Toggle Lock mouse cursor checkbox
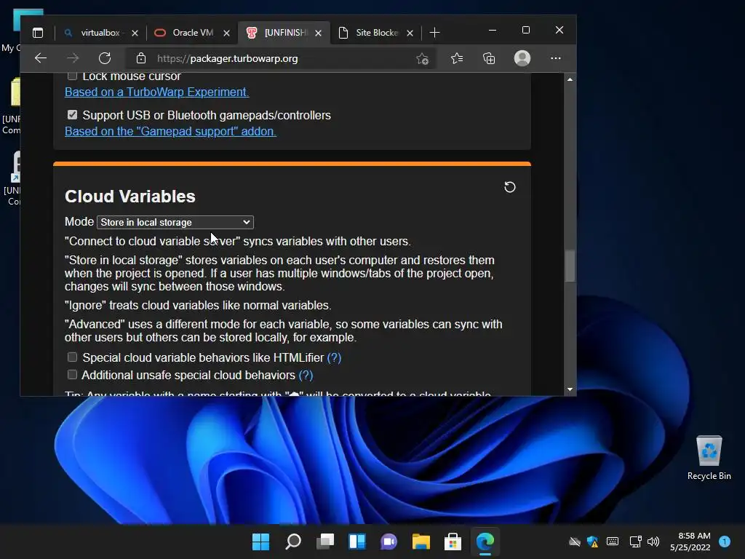 [x=72, y=76]
